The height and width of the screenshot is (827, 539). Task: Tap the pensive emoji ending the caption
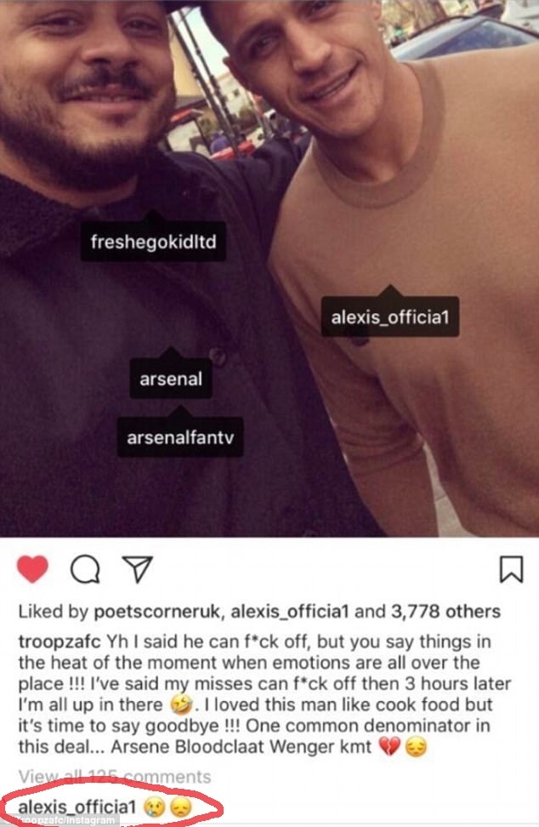point(416,746)
